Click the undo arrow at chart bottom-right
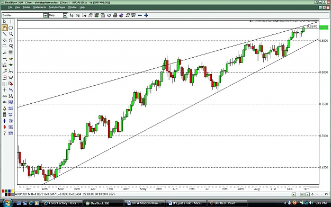 327,194
